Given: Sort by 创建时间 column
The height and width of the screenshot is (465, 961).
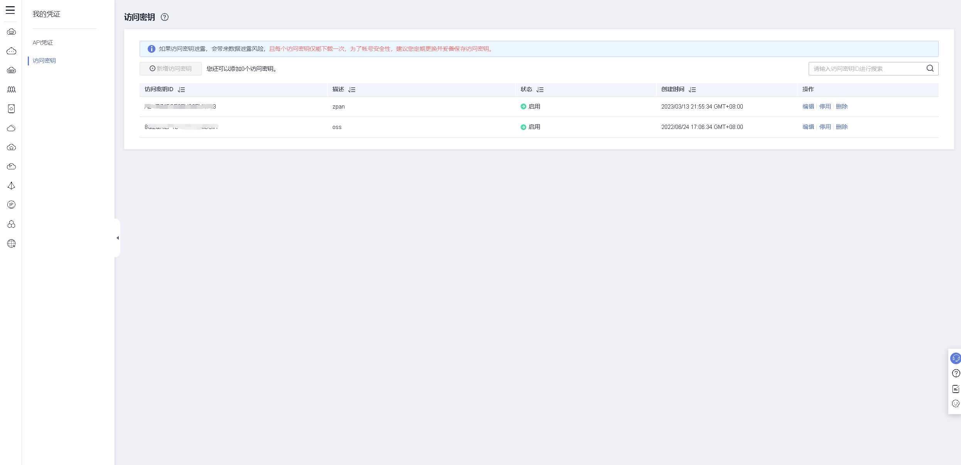Looking at the screenshot, I should [692, 90].
